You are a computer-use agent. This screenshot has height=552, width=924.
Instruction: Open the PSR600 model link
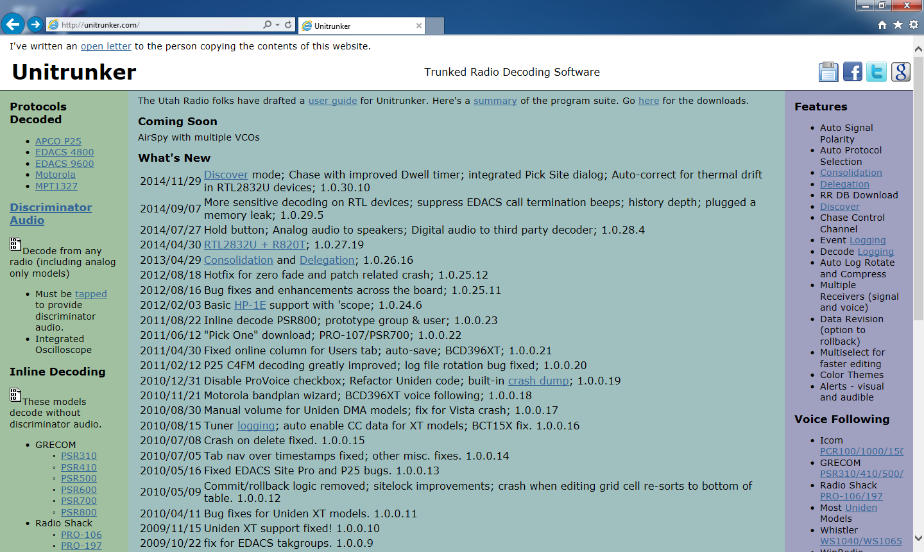click(79, 490)
